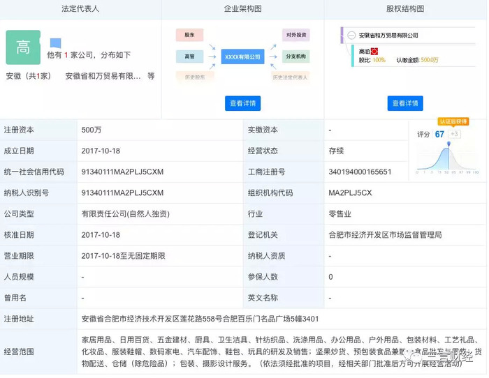489x378 pixels.
Task: Click the 历史股东 box in diagram
Action: (x=189, y=76)
